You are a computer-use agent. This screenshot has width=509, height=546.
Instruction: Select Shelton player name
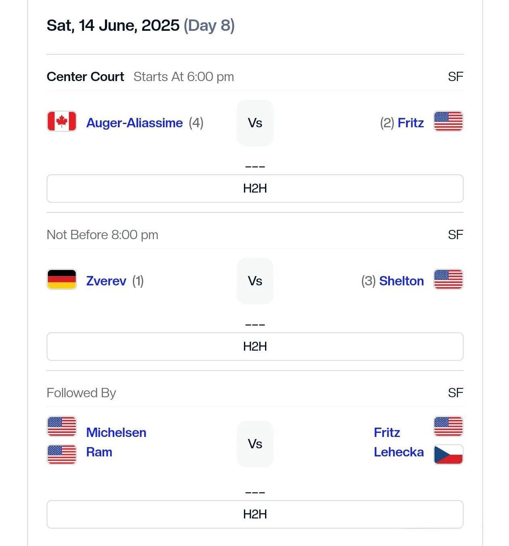pos(402,281)
